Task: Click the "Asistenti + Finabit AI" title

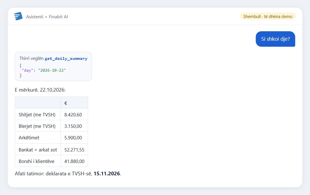Action: coord(47,17)
